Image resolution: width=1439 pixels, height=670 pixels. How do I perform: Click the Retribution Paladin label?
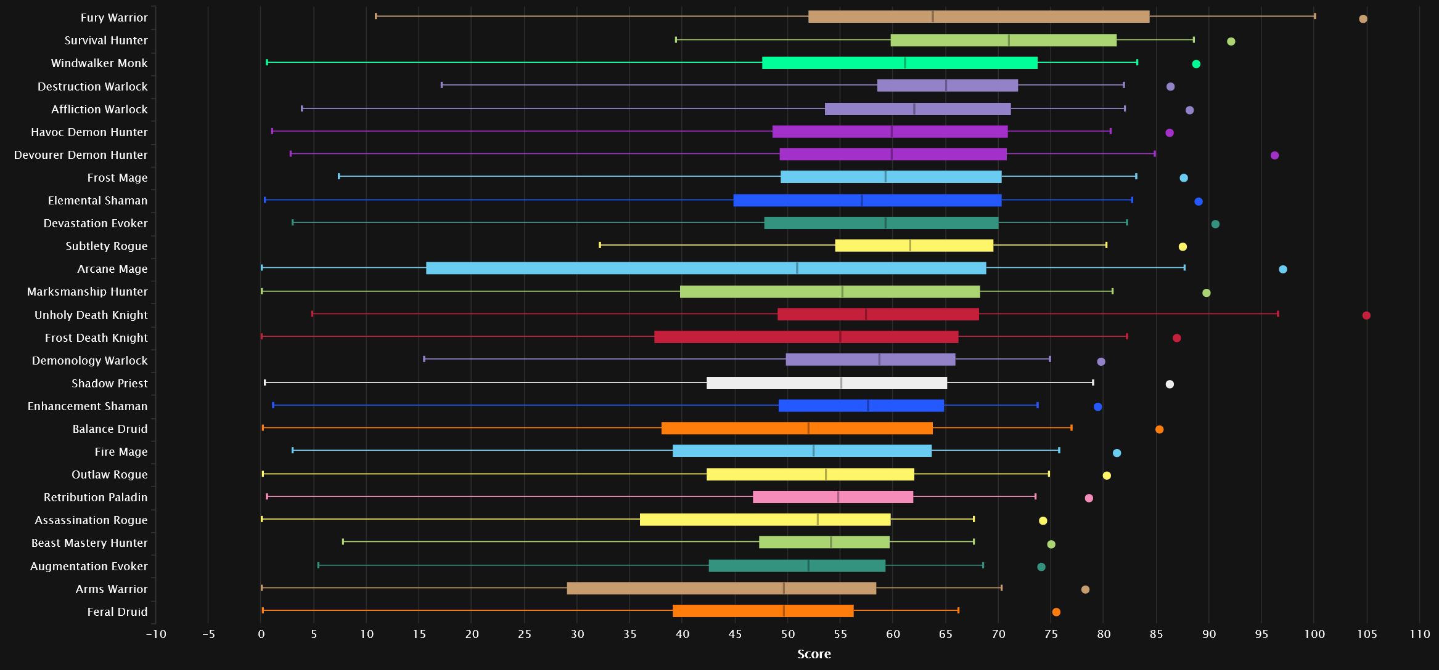(x=96, y=498)
